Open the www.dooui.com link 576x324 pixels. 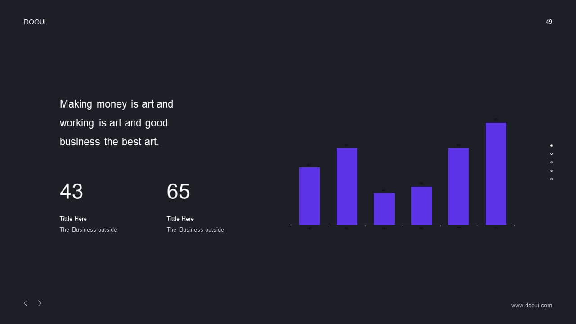(531, 306)
